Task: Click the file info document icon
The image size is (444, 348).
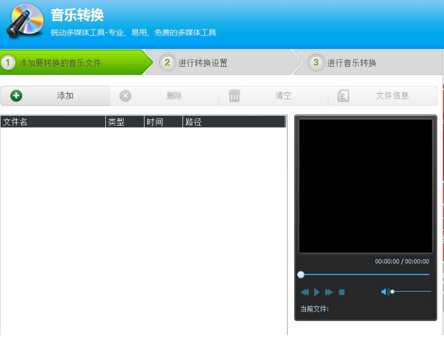Action: (343, 96)
